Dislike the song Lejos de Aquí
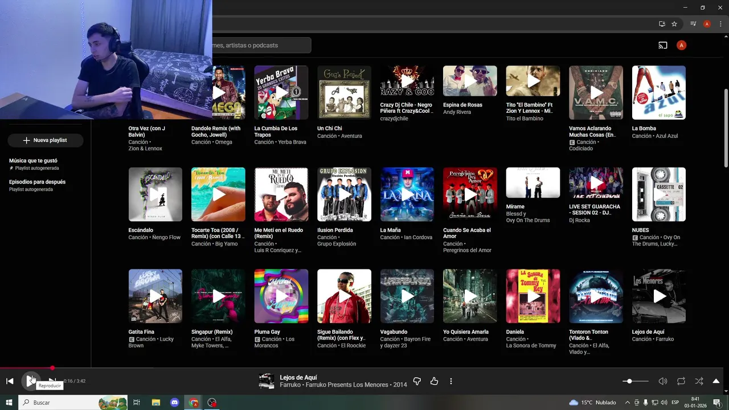This screenshot has width=729, height=410. [417, 381]
